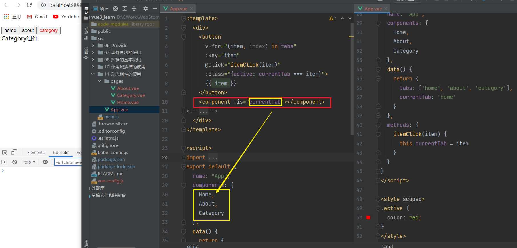Clear the DevTools console

(x=15, y=162)
